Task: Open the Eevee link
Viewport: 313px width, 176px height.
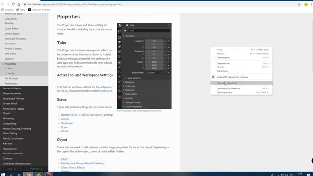Action: click(74, 115)
